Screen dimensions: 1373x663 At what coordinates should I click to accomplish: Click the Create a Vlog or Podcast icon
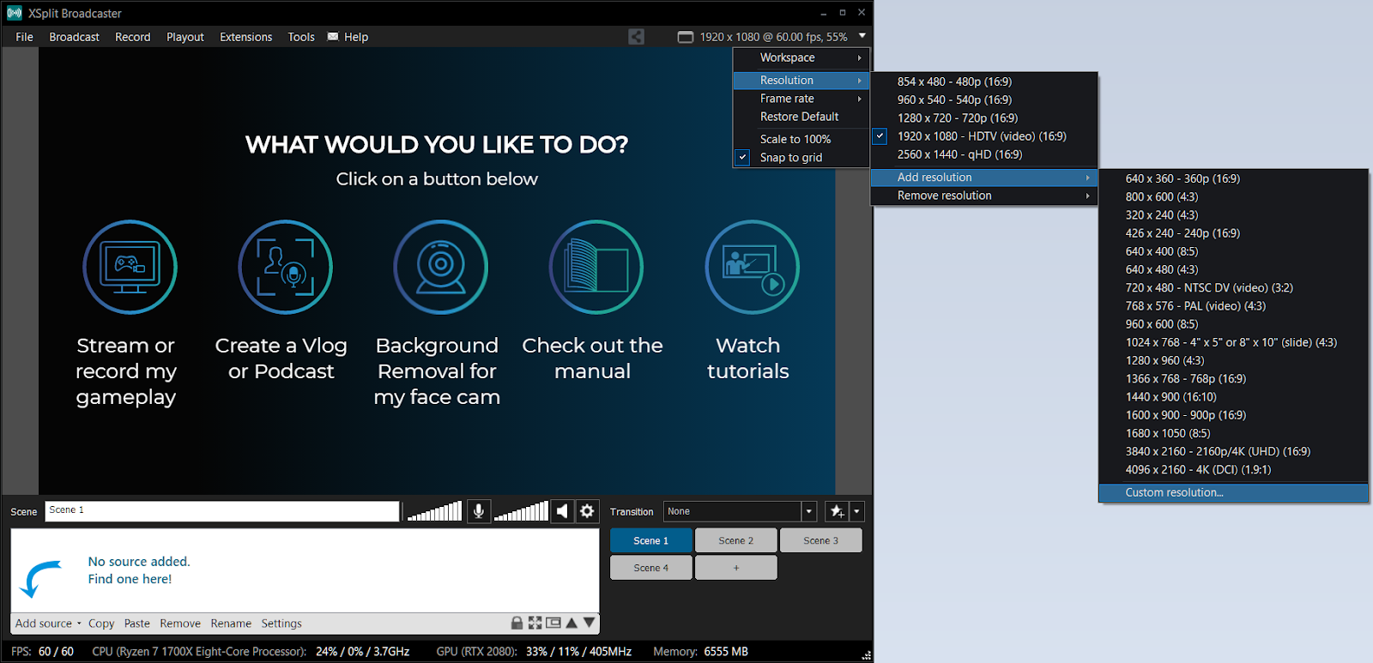[285, 267]
